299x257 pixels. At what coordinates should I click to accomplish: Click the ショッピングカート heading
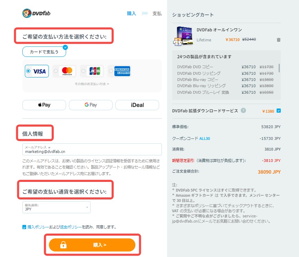pos(193,15)
